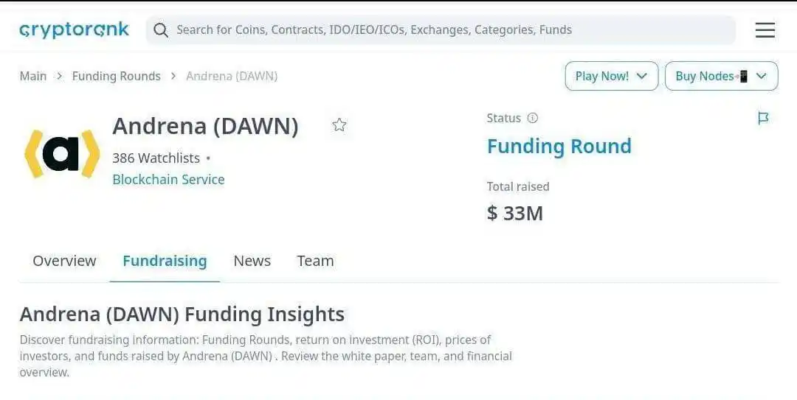Go to Funding Rounds breadcrumb
The height and width of the screenshot is (400, 797).
click(117, 76)
